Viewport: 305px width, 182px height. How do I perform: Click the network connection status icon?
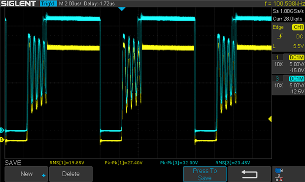(x=279, y=178)
